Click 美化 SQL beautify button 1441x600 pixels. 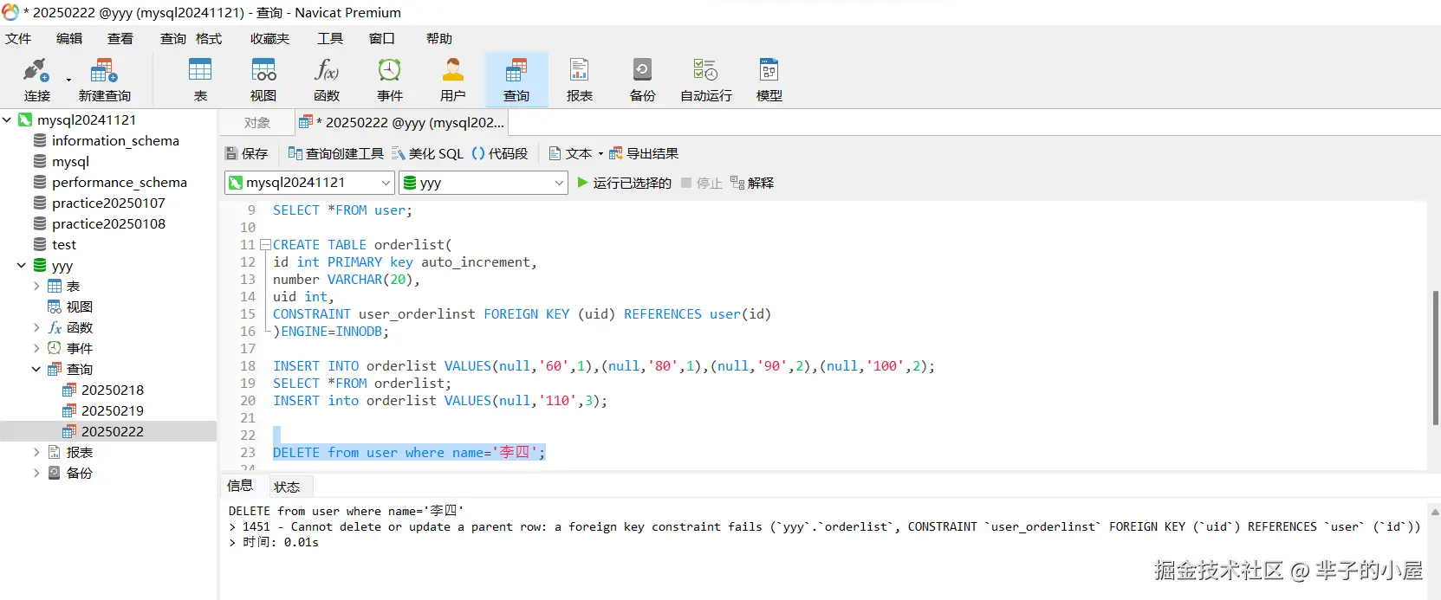[x=428, y=153]
